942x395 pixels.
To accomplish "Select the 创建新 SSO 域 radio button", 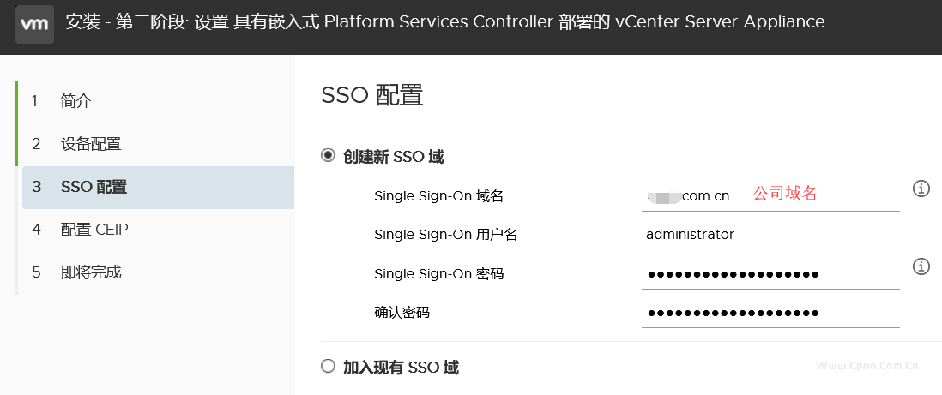I will [x=328, y=156].
